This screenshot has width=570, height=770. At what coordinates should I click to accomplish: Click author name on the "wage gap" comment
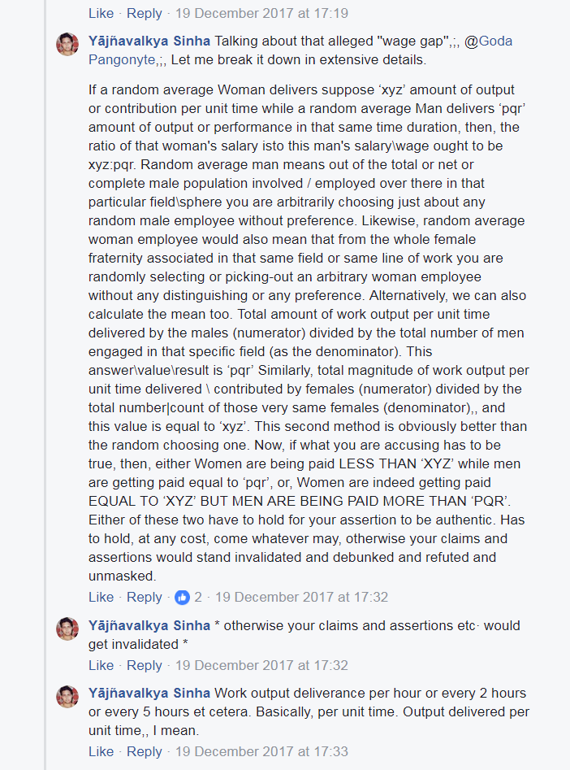[x=149, y=41]
